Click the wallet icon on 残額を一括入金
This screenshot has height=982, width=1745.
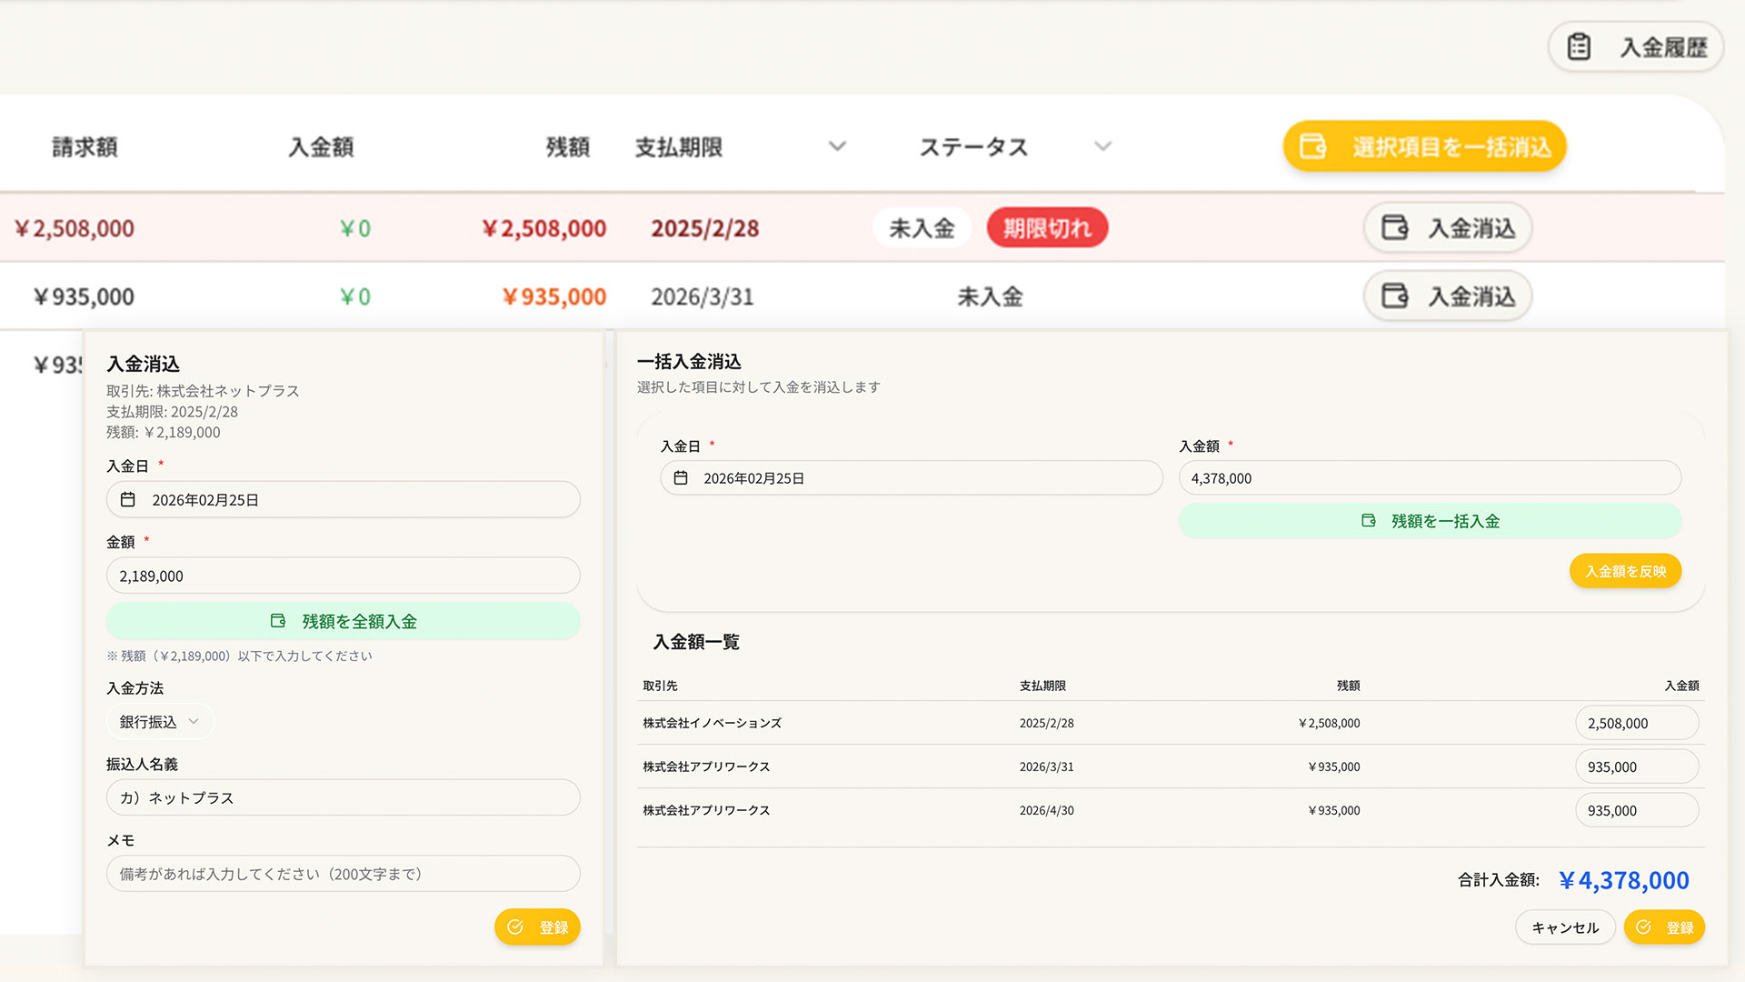coord(1369,521)
